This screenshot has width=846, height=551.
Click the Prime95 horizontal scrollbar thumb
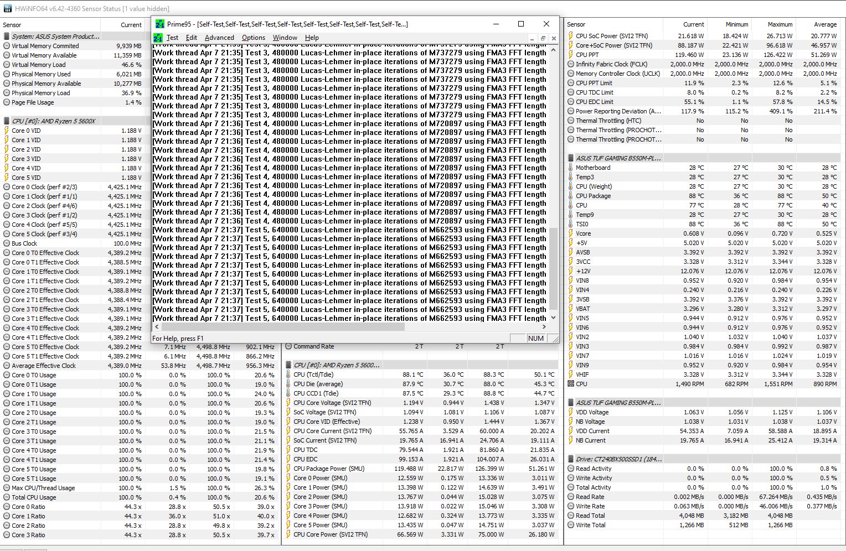tap(282, 327)
